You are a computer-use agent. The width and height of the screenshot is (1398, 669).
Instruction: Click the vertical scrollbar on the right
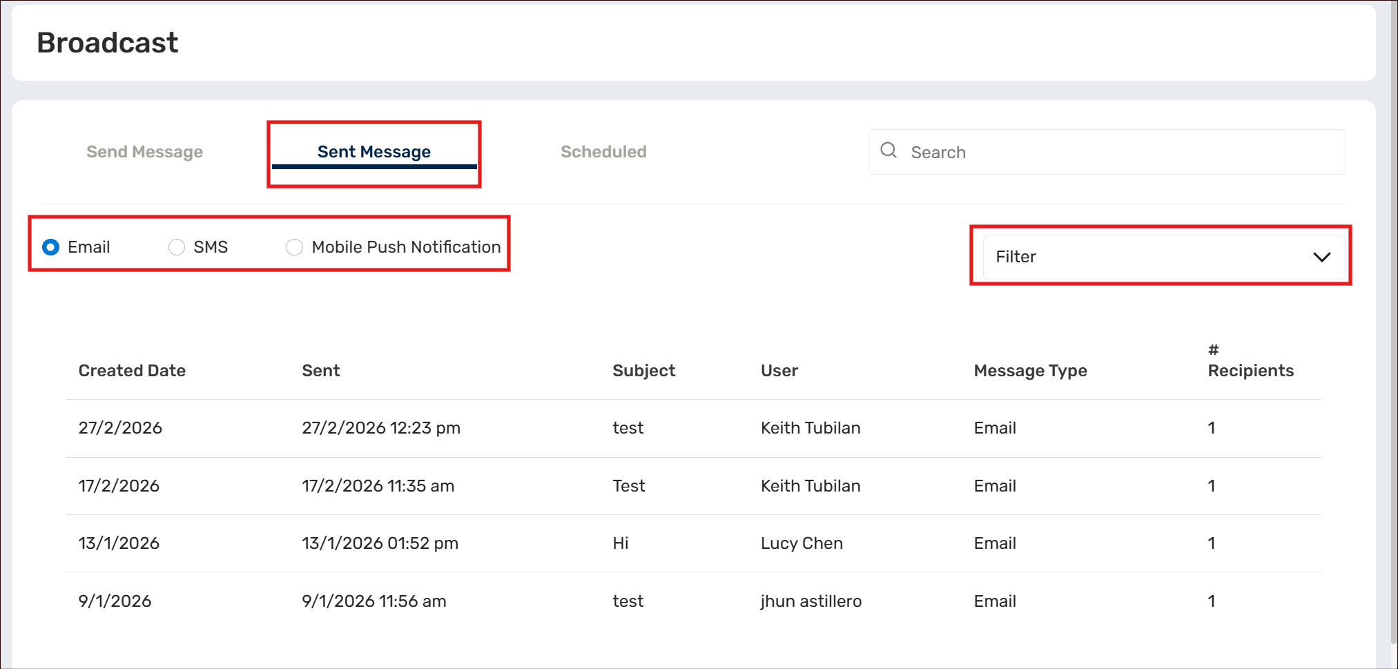1392,345
